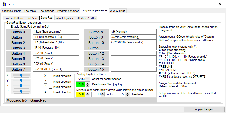Click the R axis slider thumb
This screenshot has width=226, height=113.
point(21,91)
